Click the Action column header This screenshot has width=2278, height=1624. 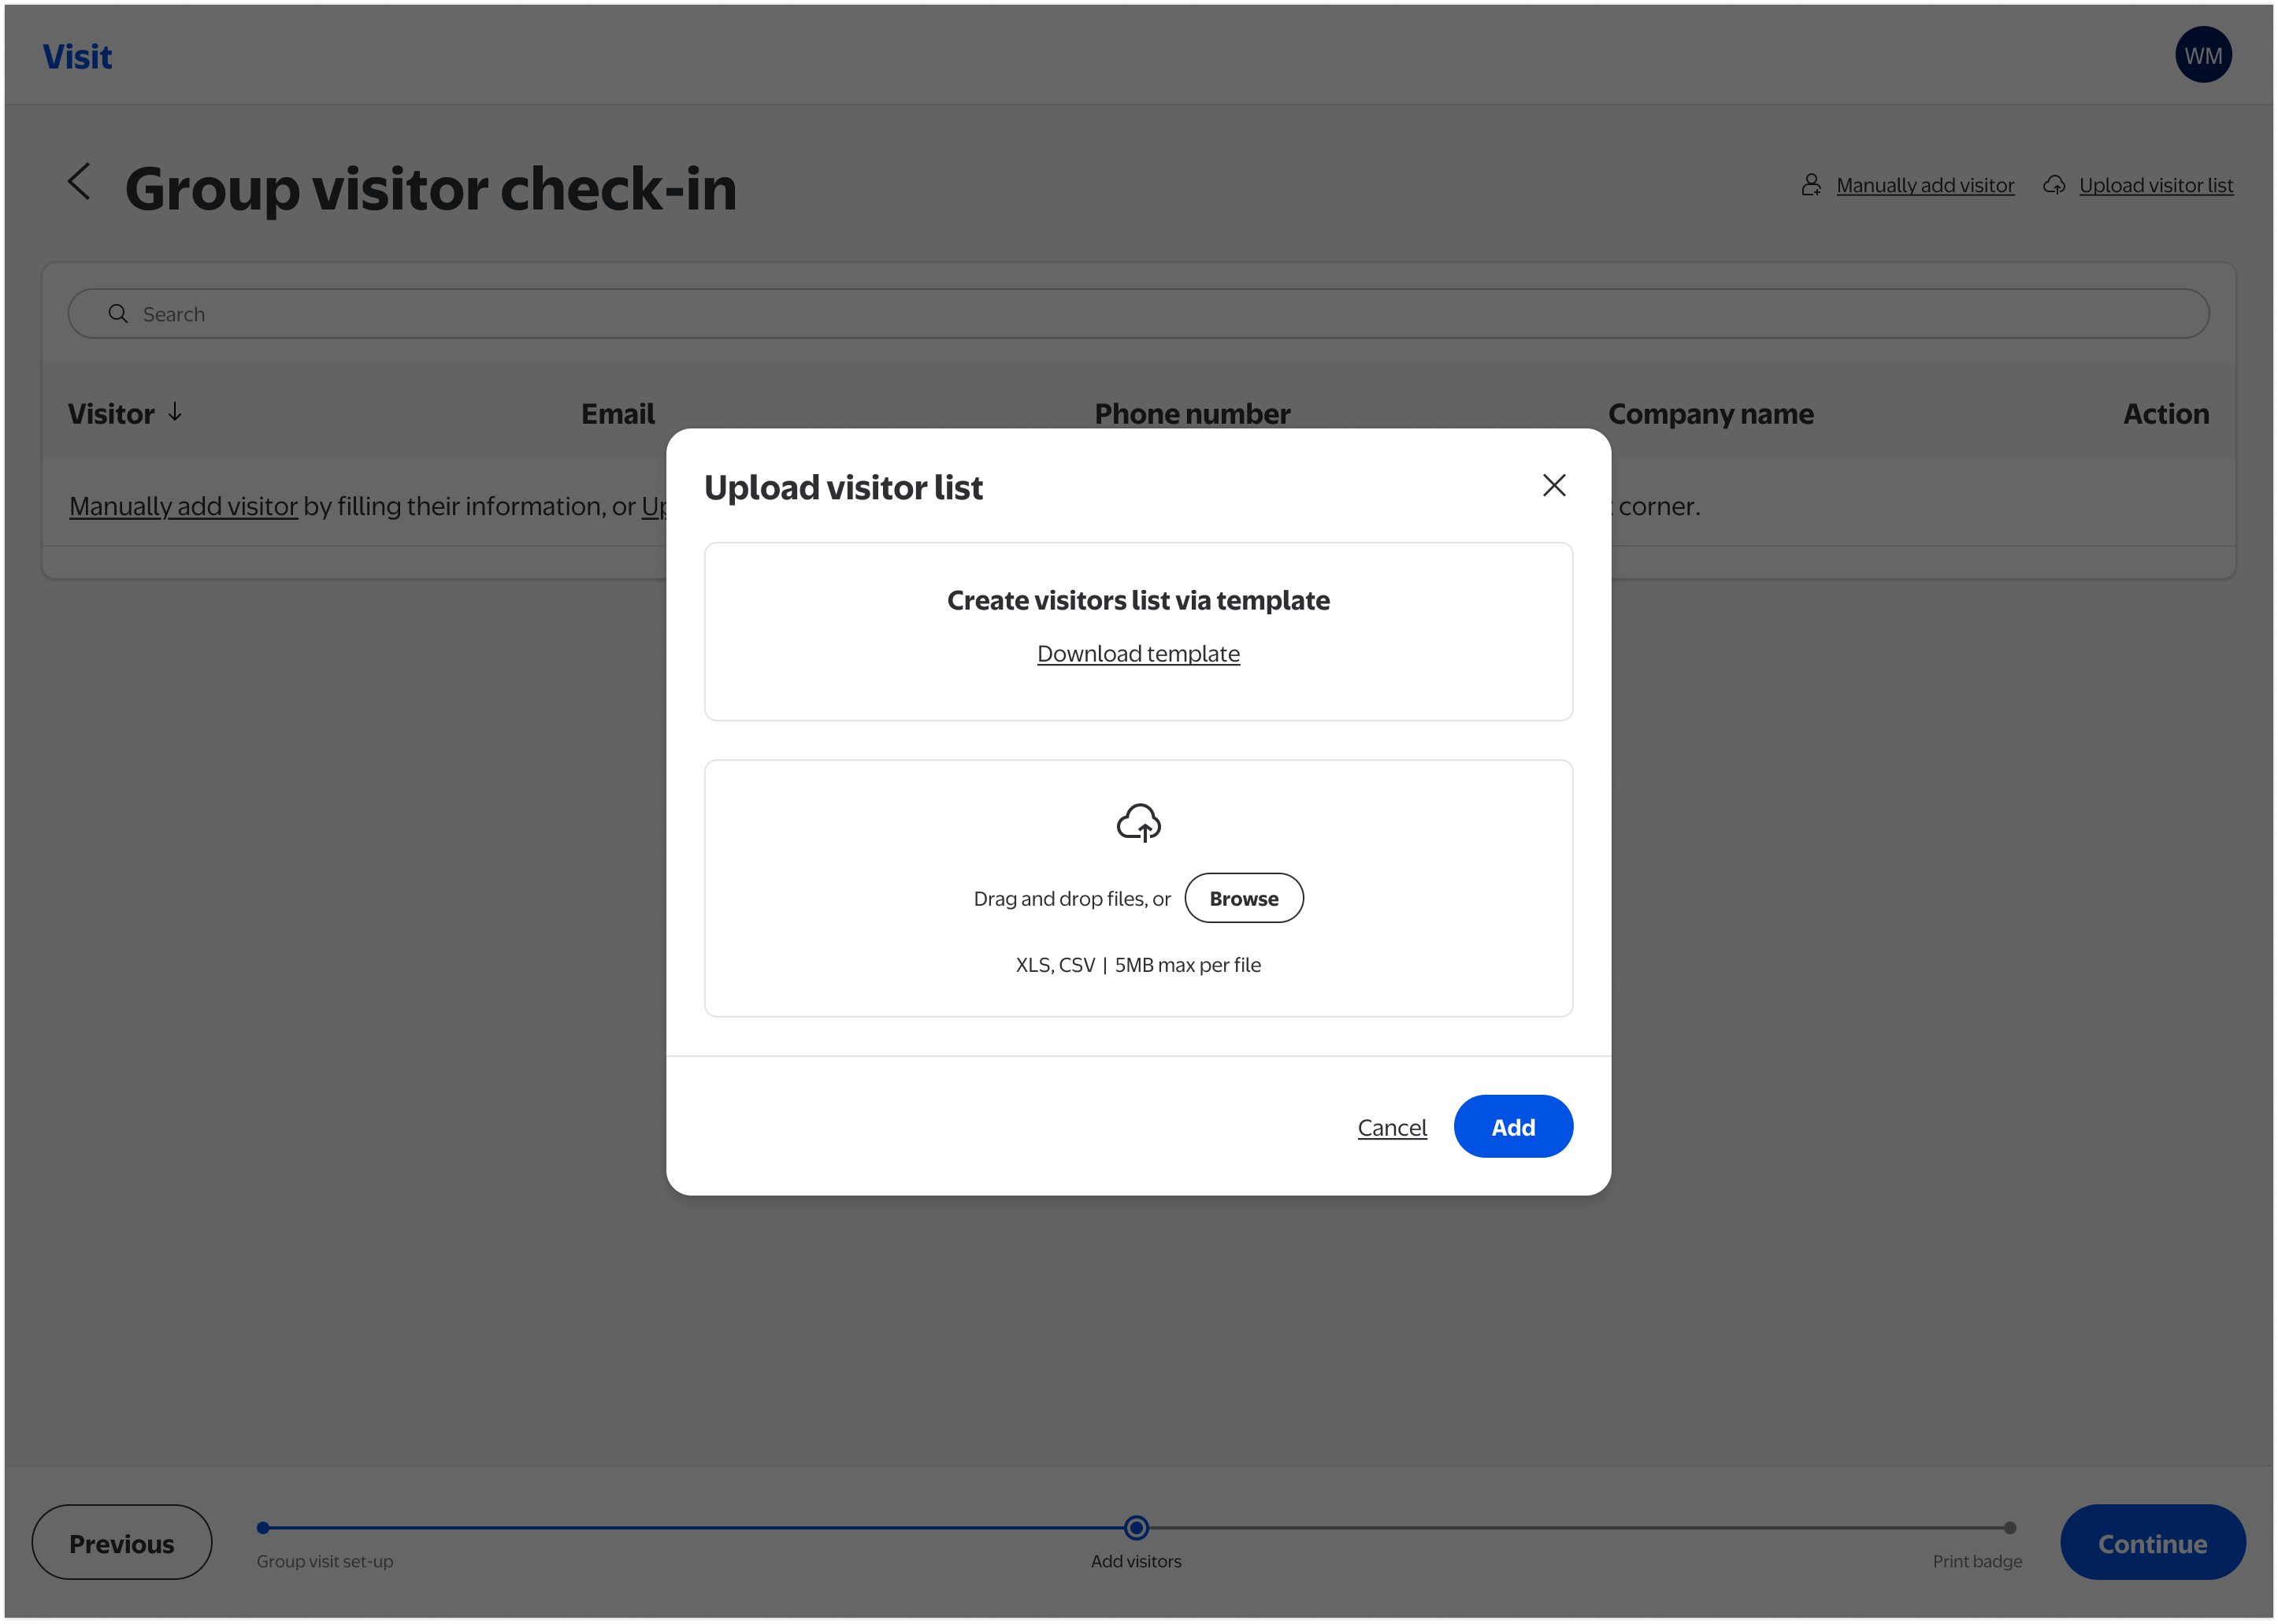(2166, 414)
